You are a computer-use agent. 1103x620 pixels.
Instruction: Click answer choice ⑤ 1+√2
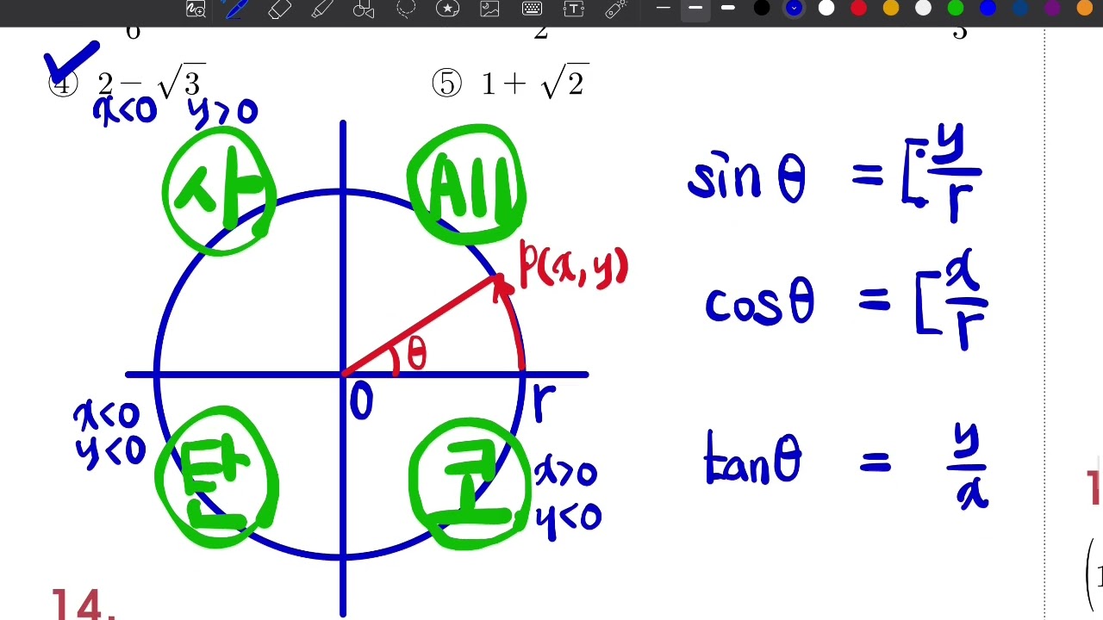point(511,82)
